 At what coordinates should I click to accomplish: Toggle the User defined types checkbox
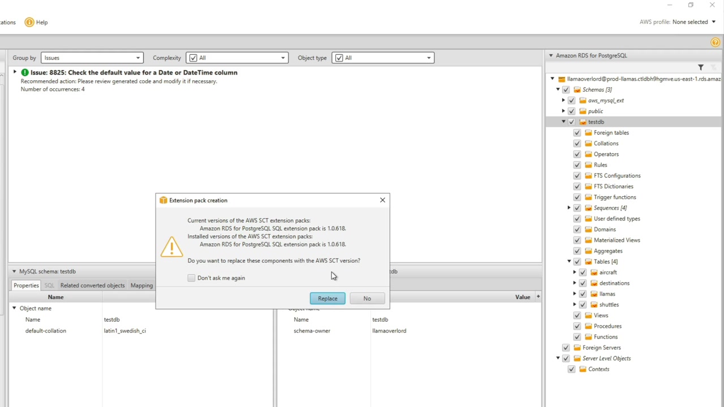[577, 219]
